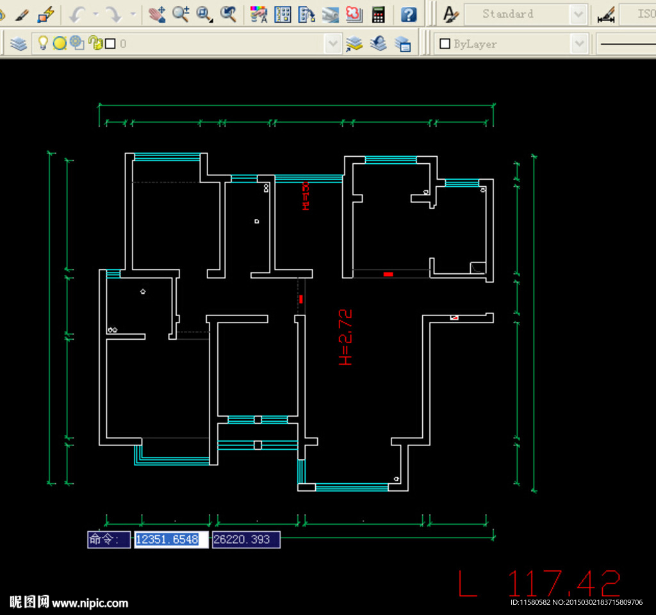The height and width of the screenshot is (615, 656).
Task: Click the layer 0 color swatch
Action: [110, 44]
